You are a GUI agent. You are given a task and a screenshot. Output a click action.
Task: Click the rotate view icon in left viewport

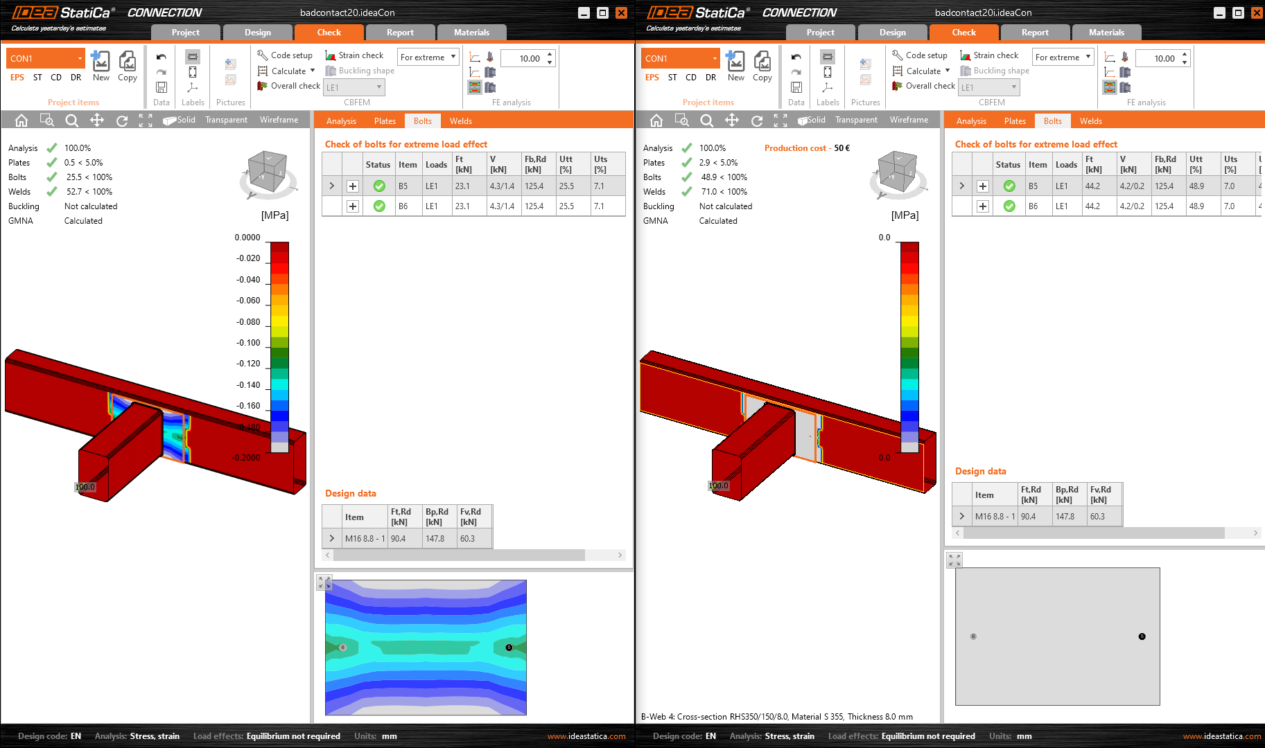pos(122,121)
